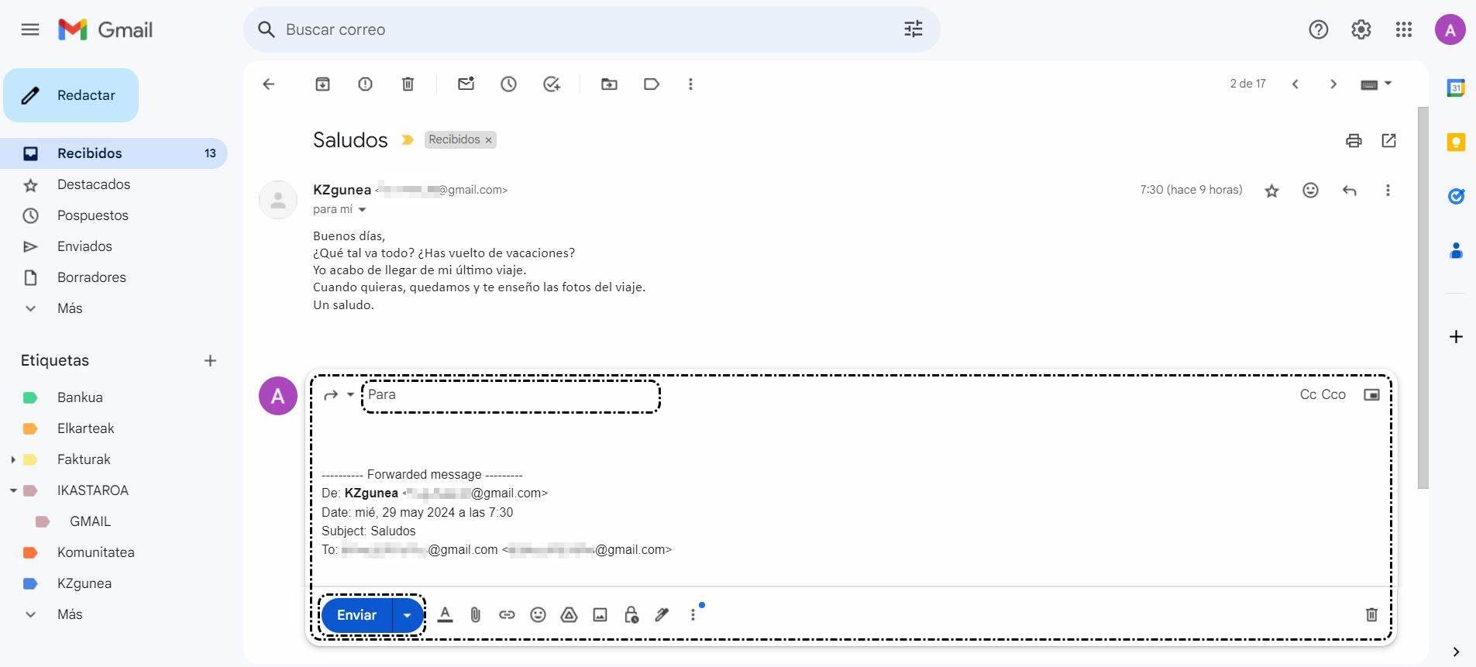Mark message as unread
The image size is (1476, 667).
click(466, 84)
